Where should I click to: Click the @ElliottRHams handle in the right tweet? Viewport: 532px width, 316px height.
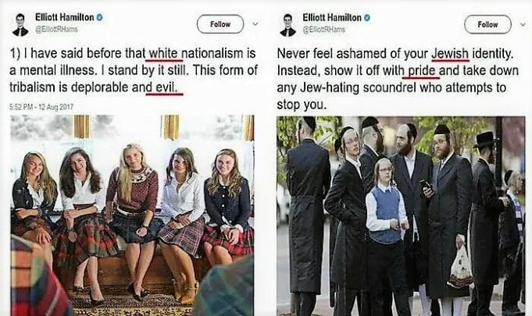click(x=323, y=29)
